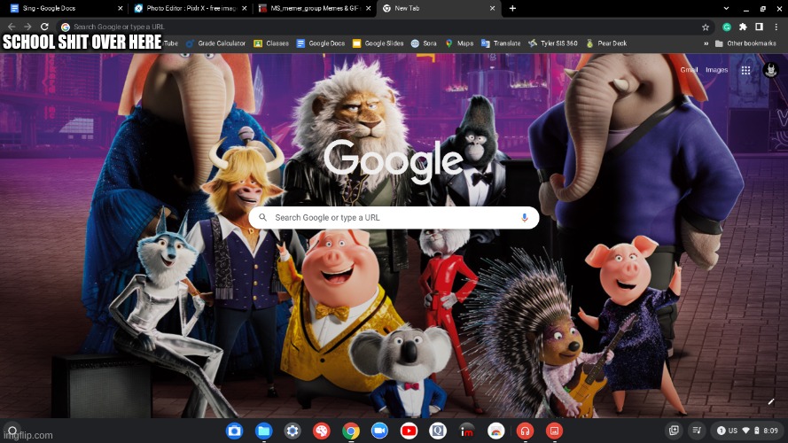
Task: Customize this page with the pencil icon
Action: 771,402
